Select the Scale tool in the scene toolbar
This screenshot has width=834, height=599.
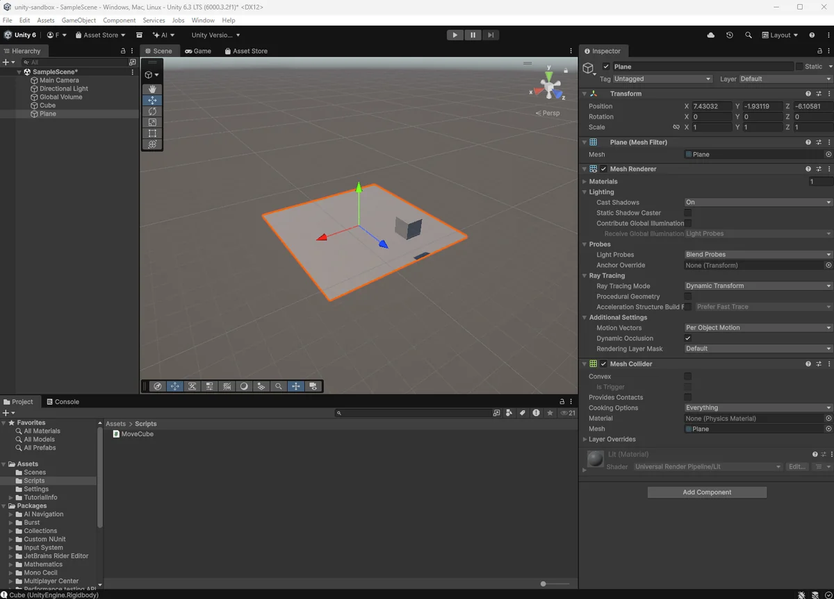click(x=152, y=122)
